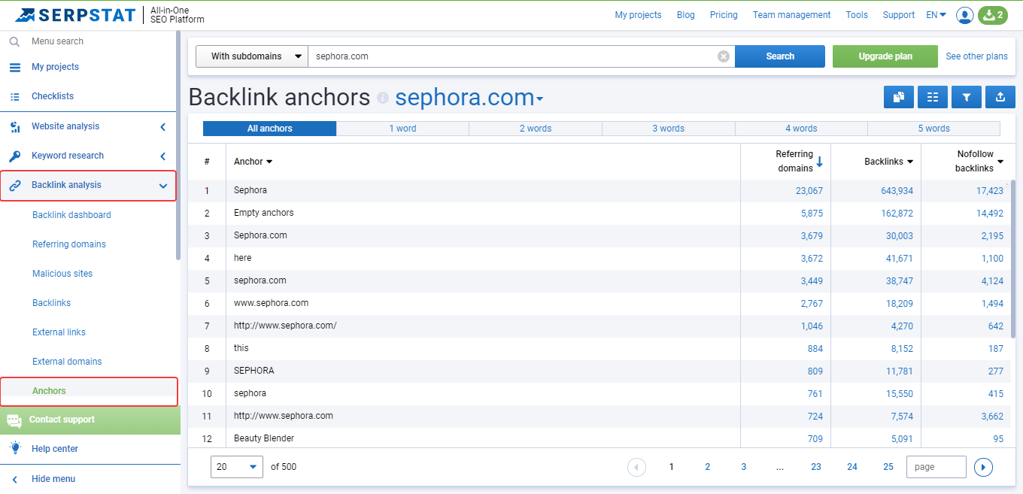Click 162,872 backlinks for Empty anchors
Viewport: 1023px width, 494px height.
click(897, 214)
